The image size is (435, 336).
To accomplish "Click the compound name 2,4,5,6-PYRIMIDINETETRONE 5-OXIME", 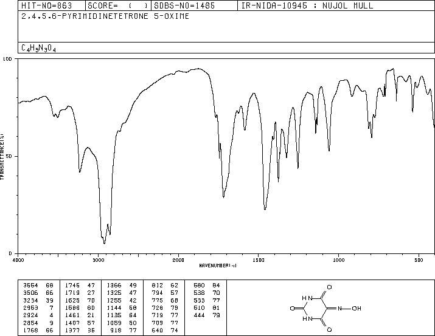I will pyautogui.click(x=105, y=16).
